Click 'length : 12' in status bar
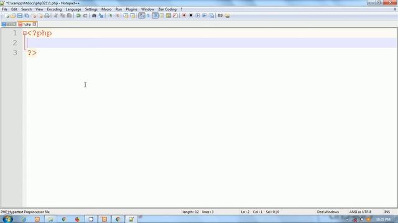The width and height of the screenshot is (398, 223). click(190, 212)
